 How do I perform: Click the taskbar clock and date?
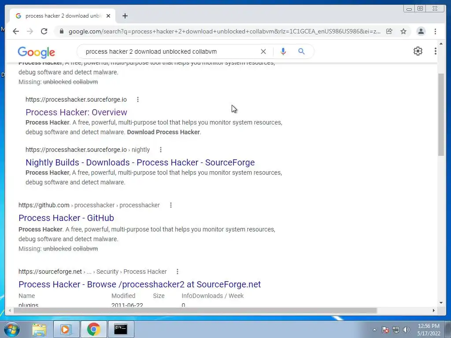click(x=429, y=330)
